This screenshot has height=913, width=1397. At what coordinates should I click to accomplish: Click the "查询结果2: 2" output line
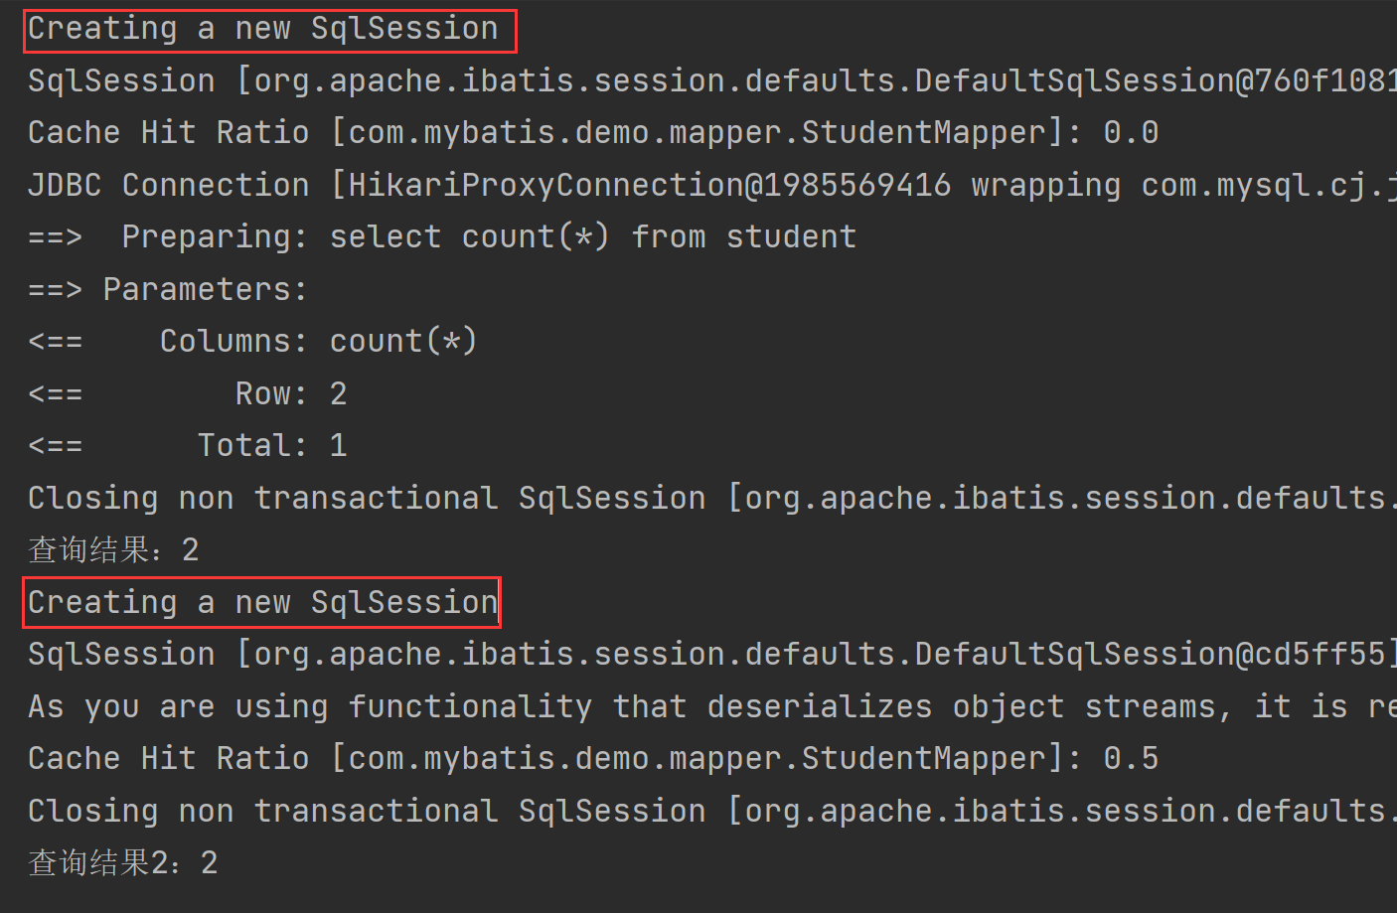point(123,862)
